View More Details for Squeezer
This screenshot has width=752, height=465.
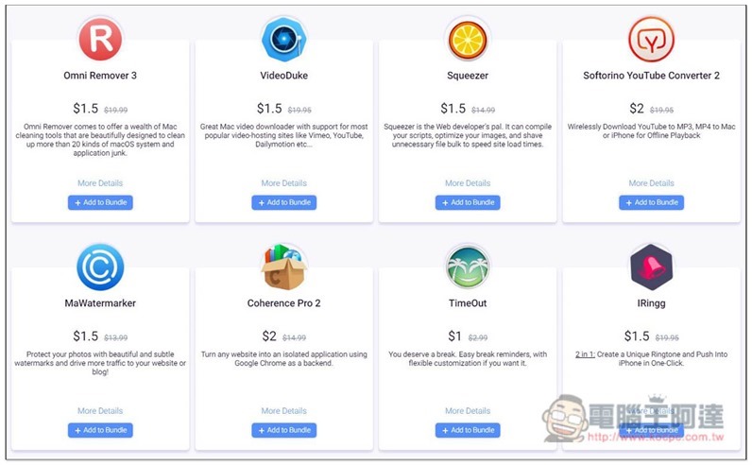tap(468, 182)
